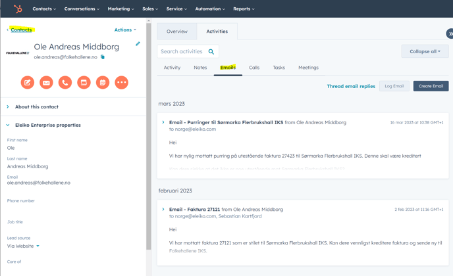Open the Lead source Via Website dropdown
Screen dimensions: 453x276
[x=24, y=246]
